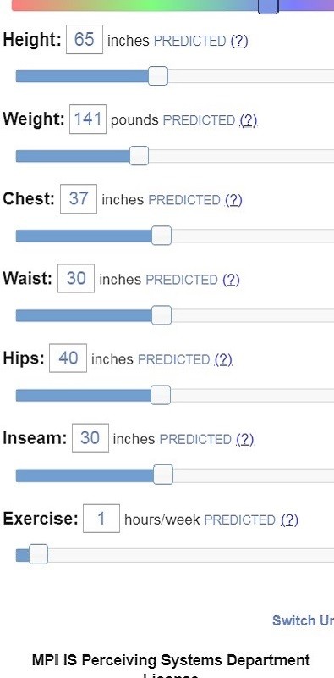This screenshot has width=334, height=678.
Task: Select the Waist value input box
Action: tap(76, 279)
